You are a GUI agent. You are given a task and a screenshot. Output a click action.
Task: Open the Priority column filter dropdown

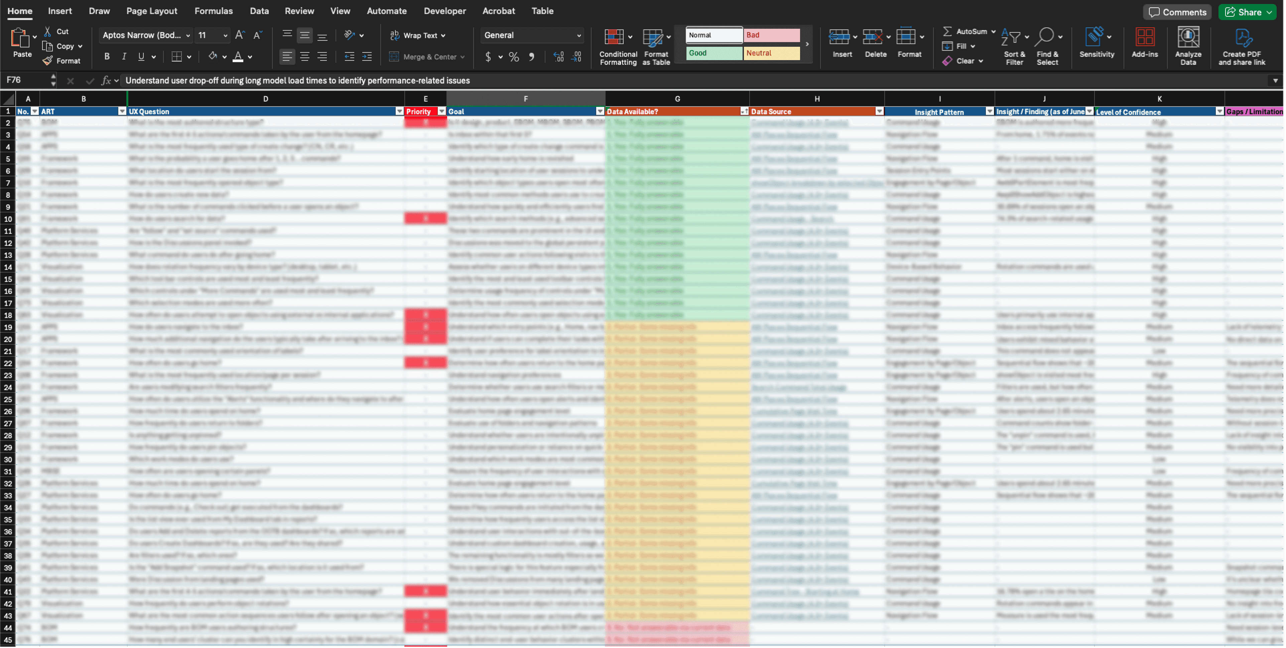click(x=441, y=112)
